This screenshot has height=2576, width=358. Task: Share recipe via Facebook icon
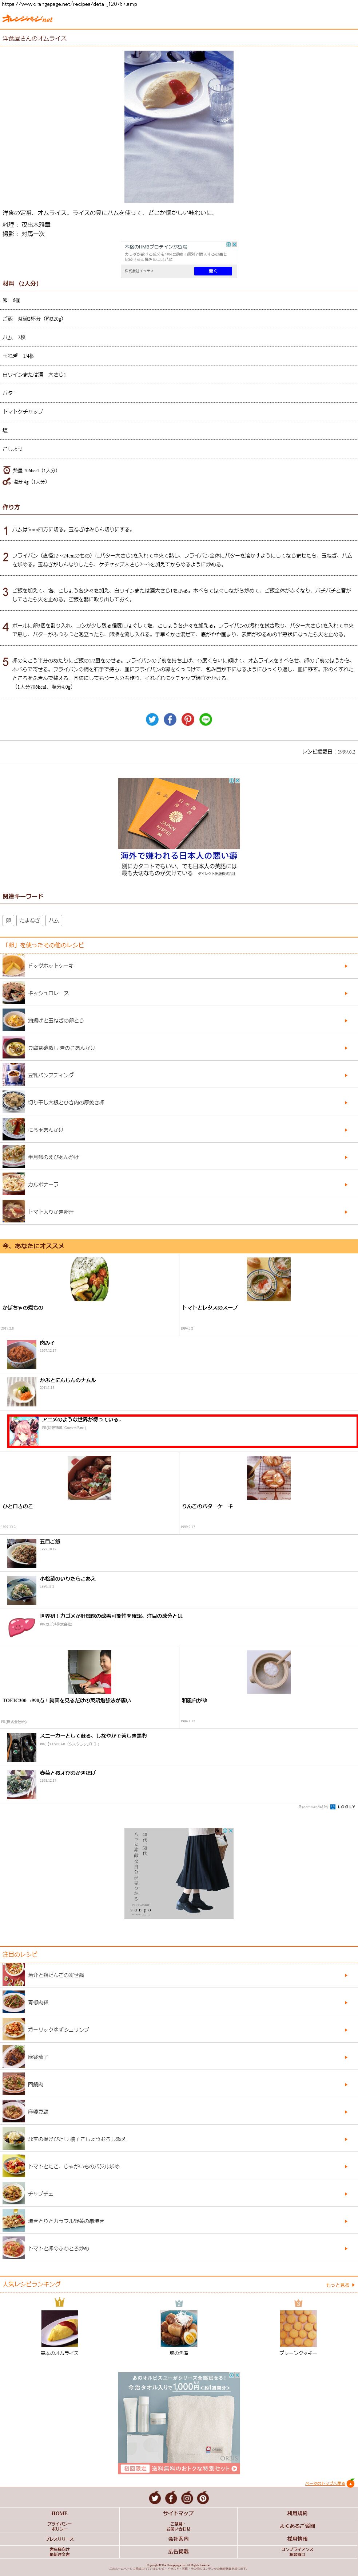tap(170, 719)
